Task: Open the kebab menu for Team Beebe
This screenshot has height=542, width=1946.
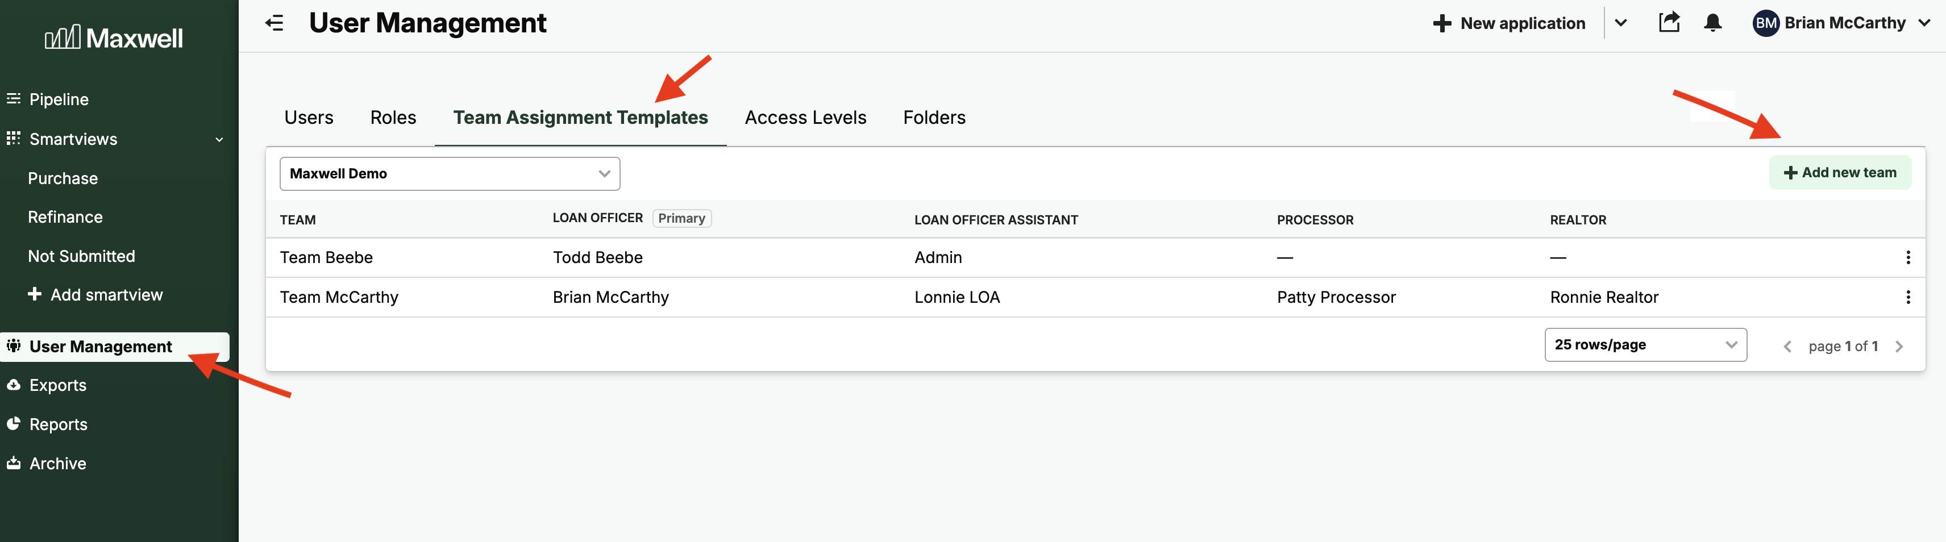Action: click(1907, 257)
